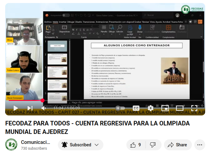Enter fullscreen mode
The image size is (207, 153).
point(194,108)
